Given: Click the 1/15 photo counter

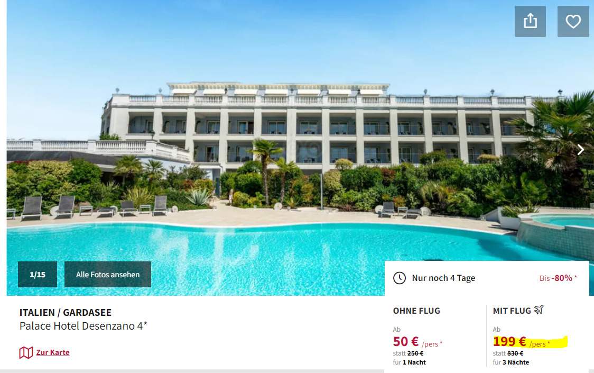Looking at the screenshot, I should (x=38, y=275).
